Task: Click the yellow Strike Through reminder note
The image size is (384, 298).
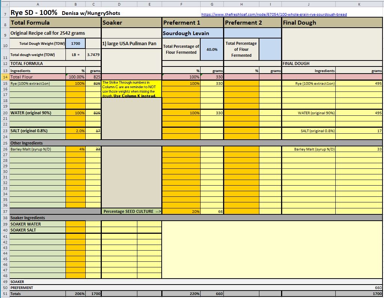Action: 131,89
